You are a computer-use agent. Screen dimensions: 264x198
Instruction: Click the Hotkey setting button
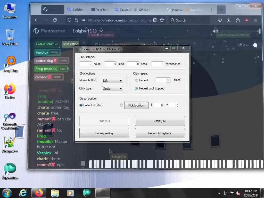click(x=104, y=133)
